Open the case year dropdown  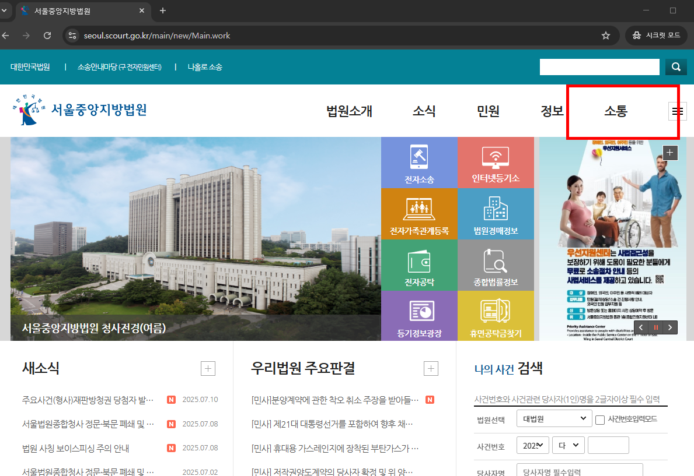click(x=533, y=445)
